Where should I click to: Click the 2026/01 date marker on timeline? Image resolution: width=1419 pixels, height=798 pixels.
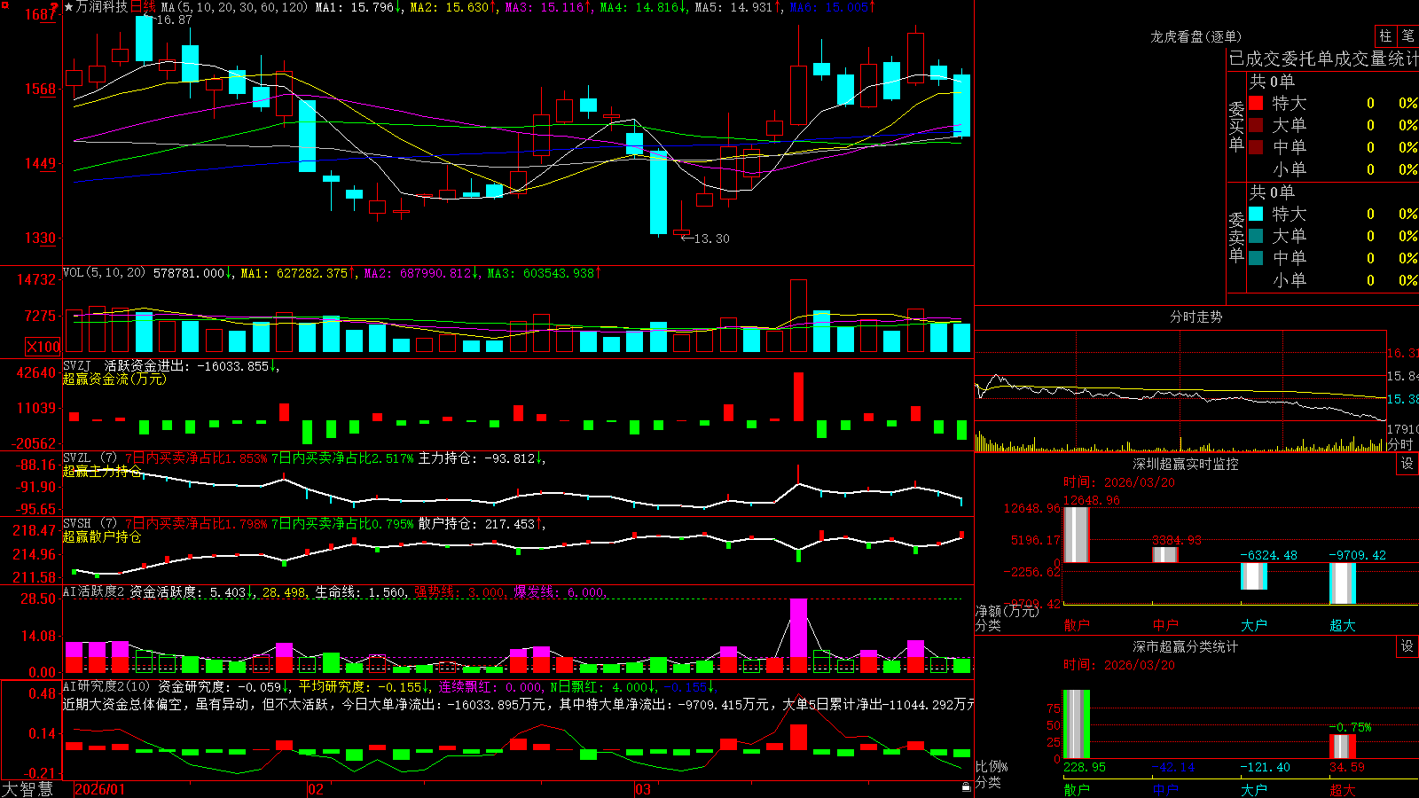coord(100,789)
